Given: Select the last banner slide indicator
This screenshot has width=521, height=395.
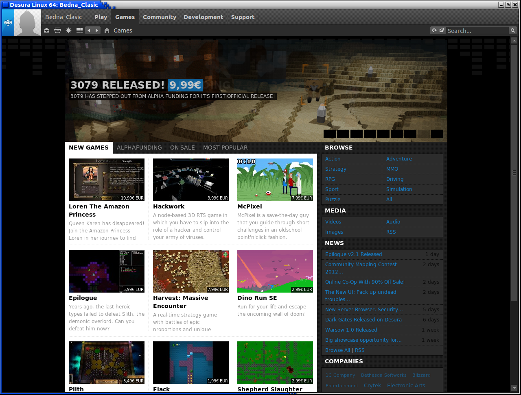Looking at the screenshot, I should point(437,134).
